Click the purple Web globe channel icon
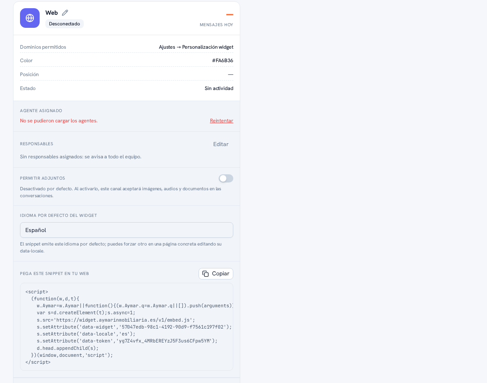 (30, 18)
